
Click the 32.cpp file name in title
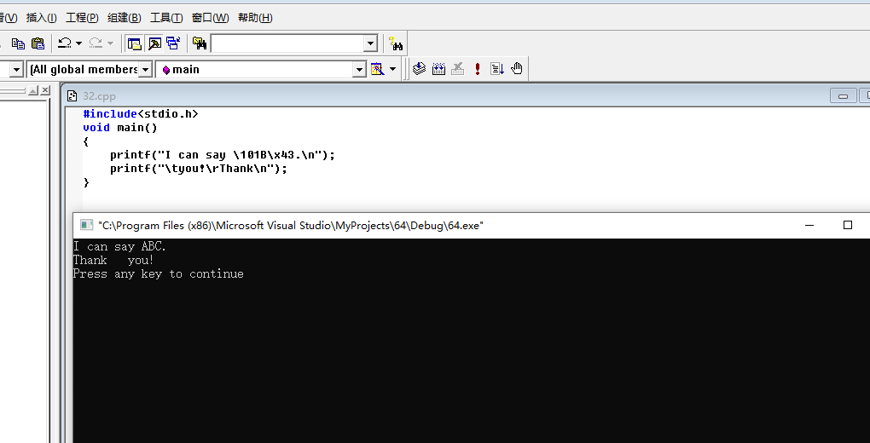(x=99, y=96)
